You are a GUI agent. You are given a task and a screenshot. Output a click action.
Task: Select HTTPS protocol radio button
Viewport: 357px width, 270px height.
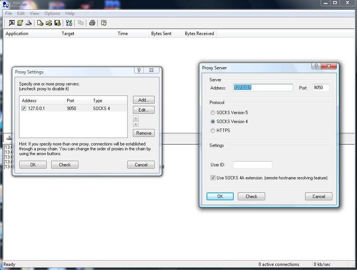212,131
